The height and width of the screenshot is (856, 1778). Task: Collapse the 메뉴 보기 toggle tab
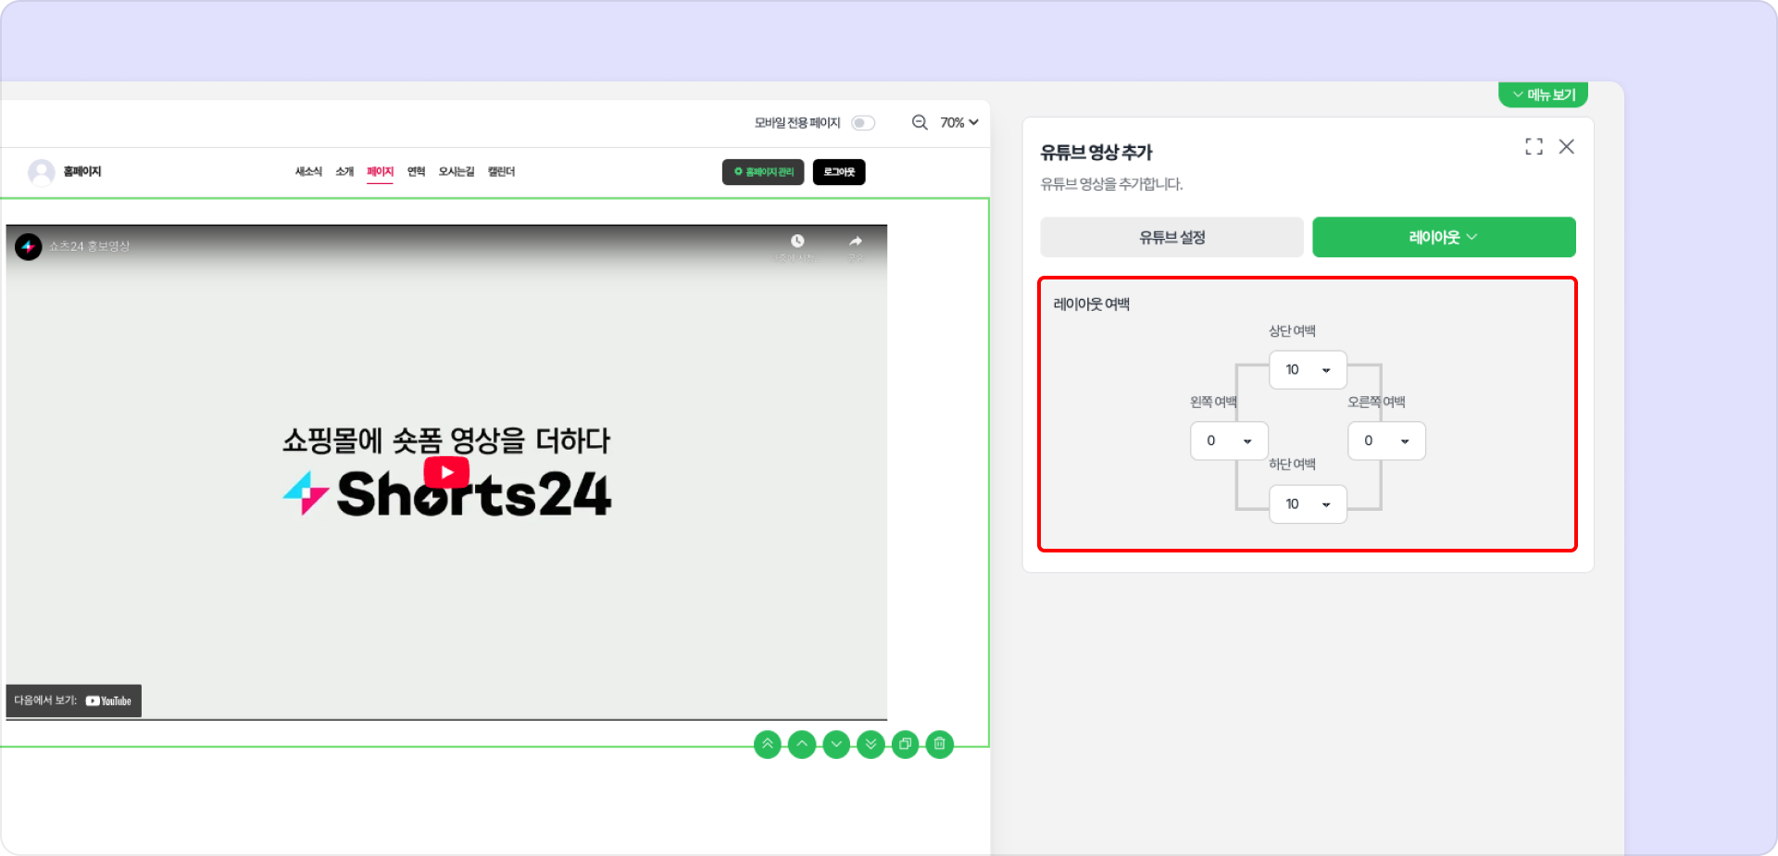coord(1543,94)
